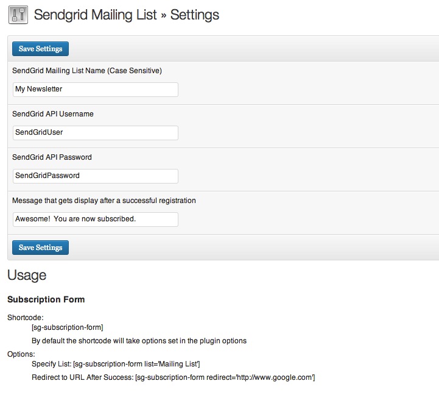
Task: Focus the API Username field containing SendGridUser
Action: [x=96, y=132]
